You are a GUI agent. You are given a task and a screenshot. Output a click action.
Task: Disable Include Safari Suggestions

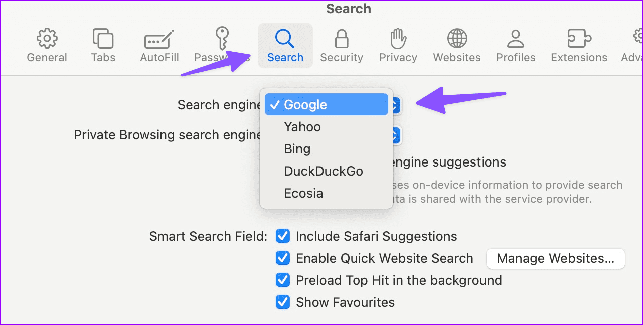282,236
